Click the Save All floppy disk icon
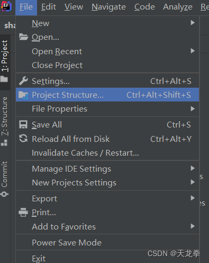This screenshot has width=209, height=263. click(x=23, y=124)
